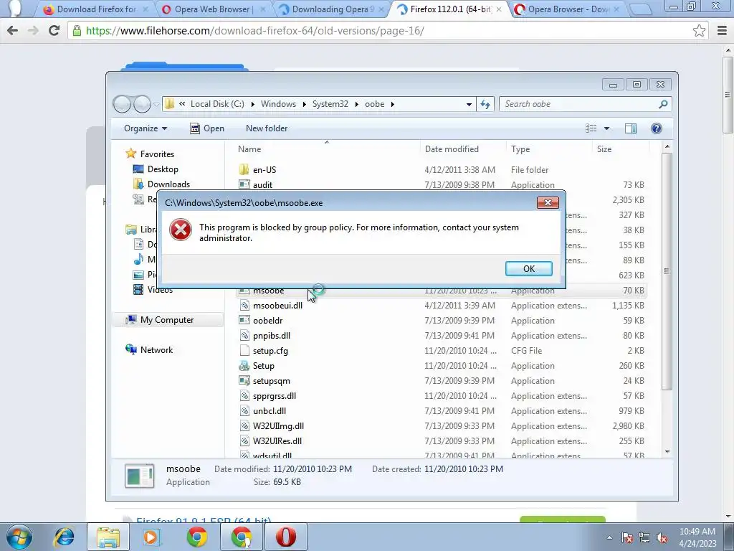The width and height of the screenshot is (734, 551).
Task: Click Explorer list scroll down arrow
Action: [667, 452]
